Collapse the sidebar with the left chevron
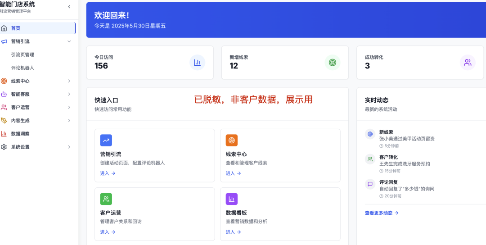 tap(69, 7)
